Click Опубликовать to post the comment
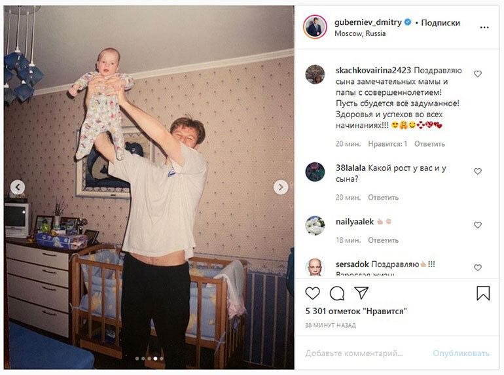504x375 pixels. [461, 353]
